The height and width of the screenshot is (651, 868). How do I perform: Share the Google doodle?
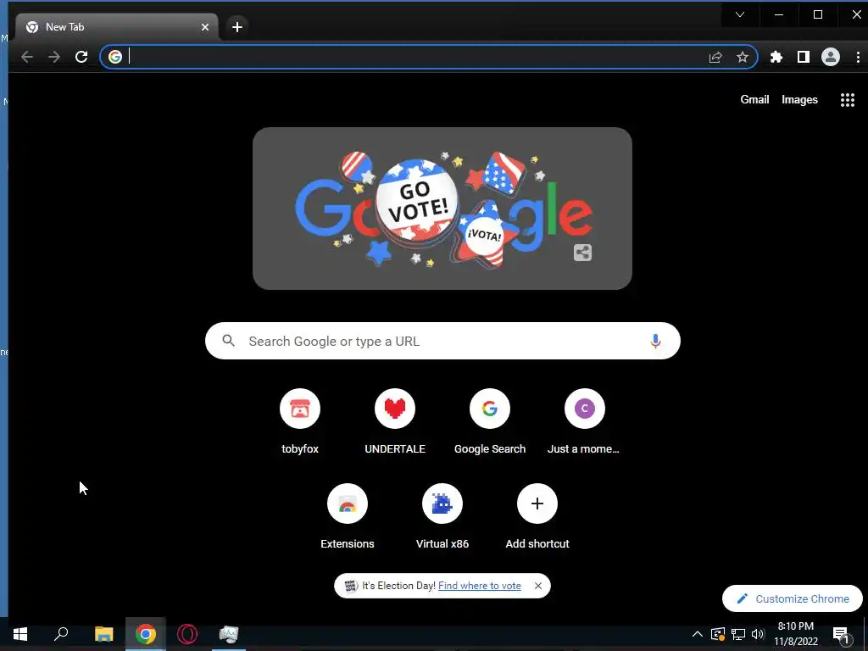[x=582, y=253]
